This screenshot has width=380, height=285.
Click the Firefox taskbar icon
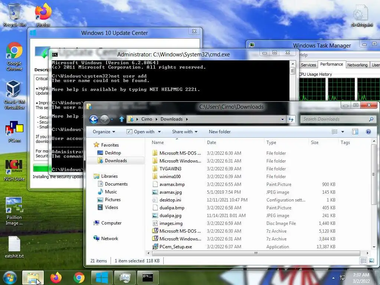tap(56, 278)
